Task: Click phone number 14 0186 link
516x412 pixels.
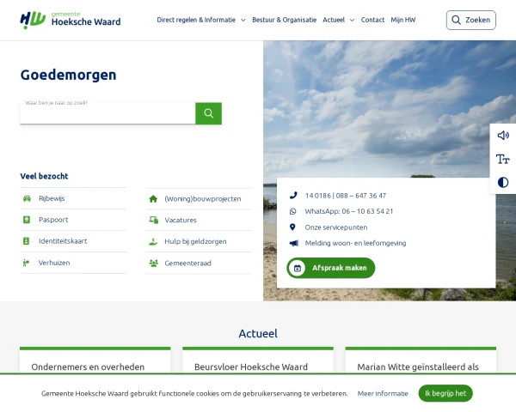Action: coord(346,196)
